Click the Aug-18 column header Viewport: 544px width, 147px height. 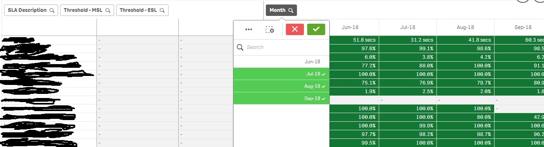coord(465,27)
